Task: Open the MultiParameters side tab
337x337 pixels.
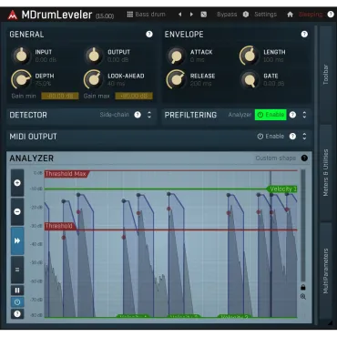Action: click(x=325, y=271)
